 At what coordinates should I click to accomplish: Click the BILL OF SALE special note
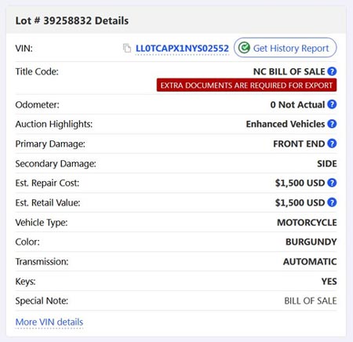coord(311,301)
